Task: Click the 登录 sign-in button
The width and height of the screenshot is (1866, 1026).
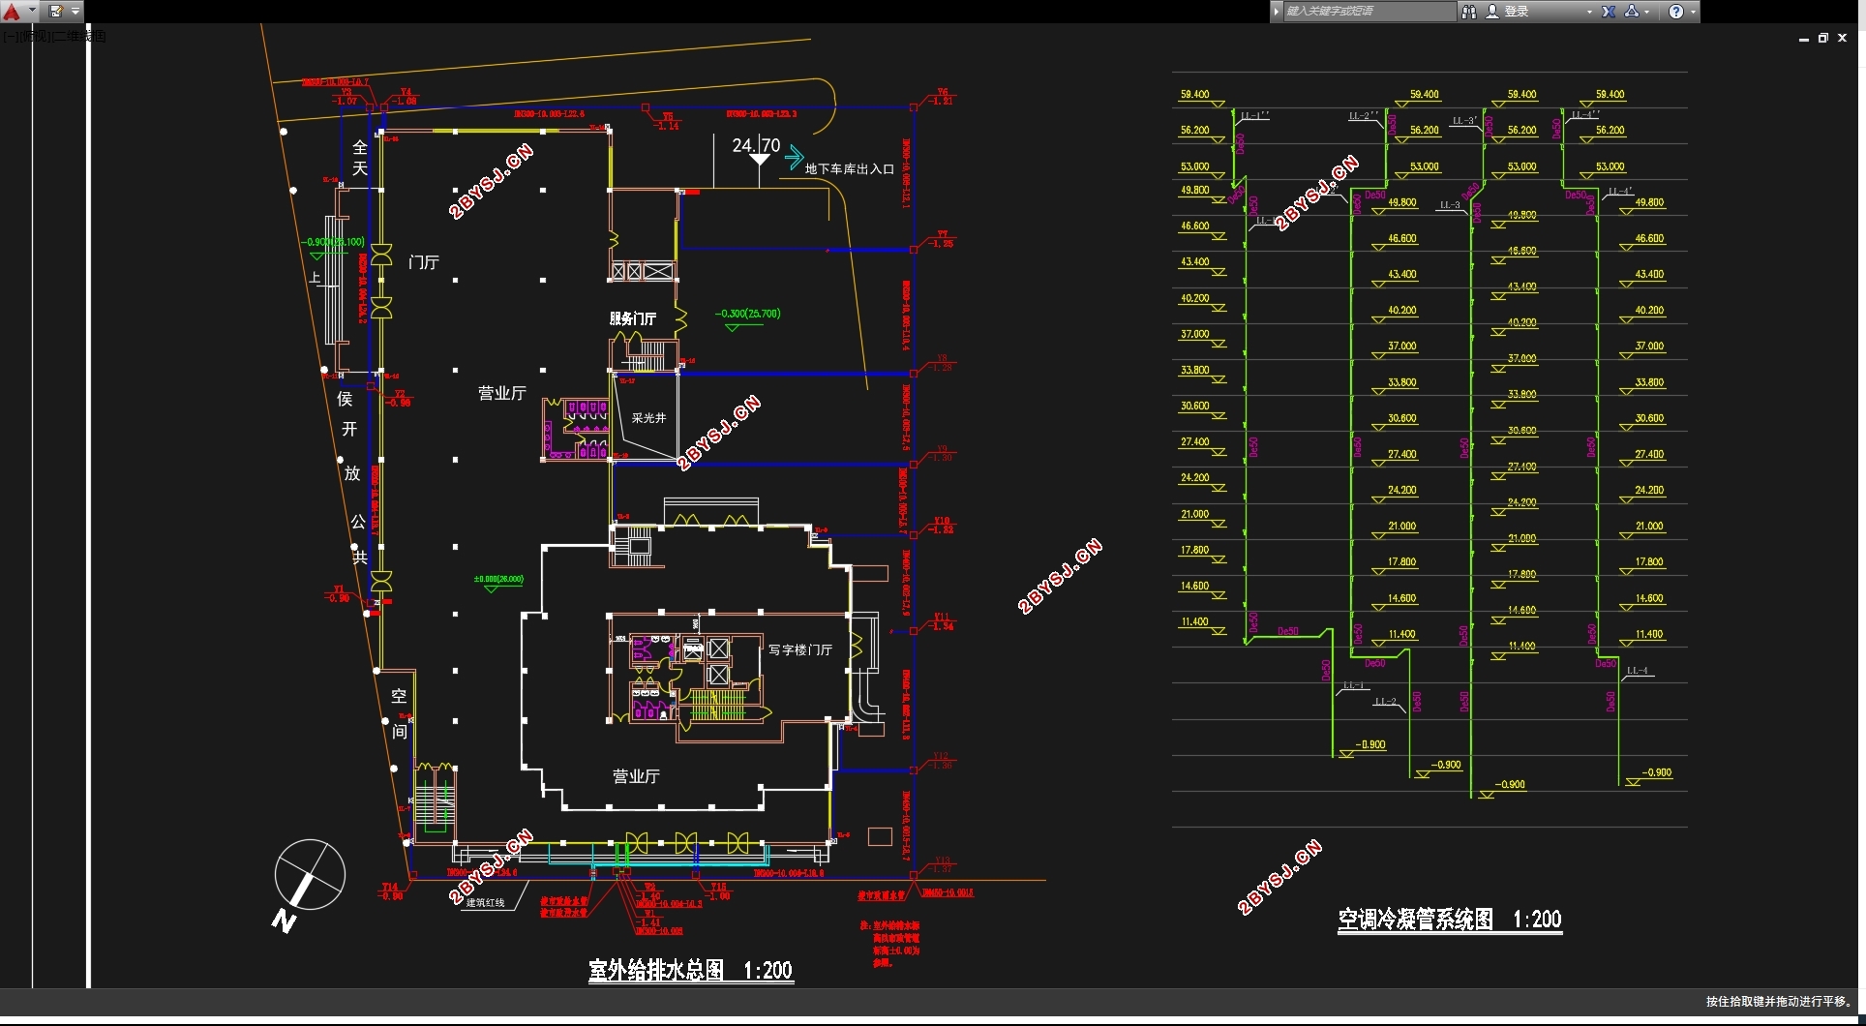Action: pyautogui.click(x=1517, y=12)
